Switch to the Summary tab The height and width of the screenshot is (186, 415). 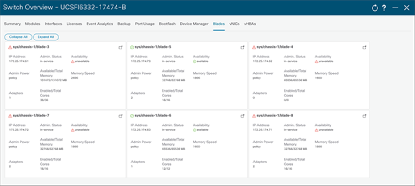[x=13, y=24]
